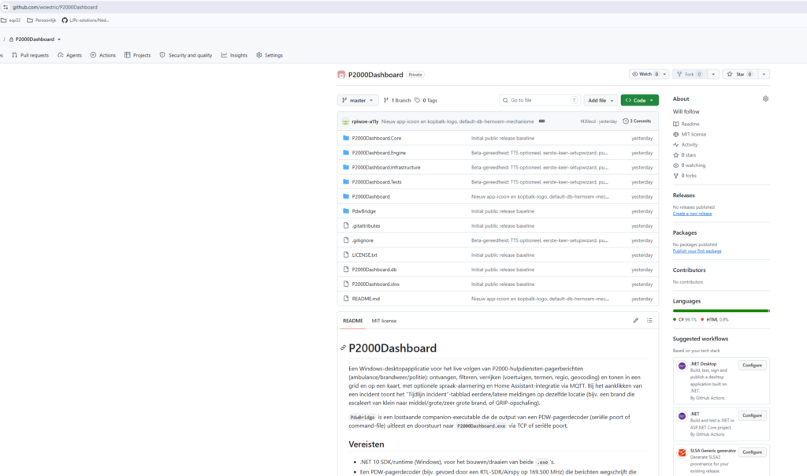Open the Persoonlijk bookmarks folder
The height and width of the screenshot is (476, 807).
[42, 20]
